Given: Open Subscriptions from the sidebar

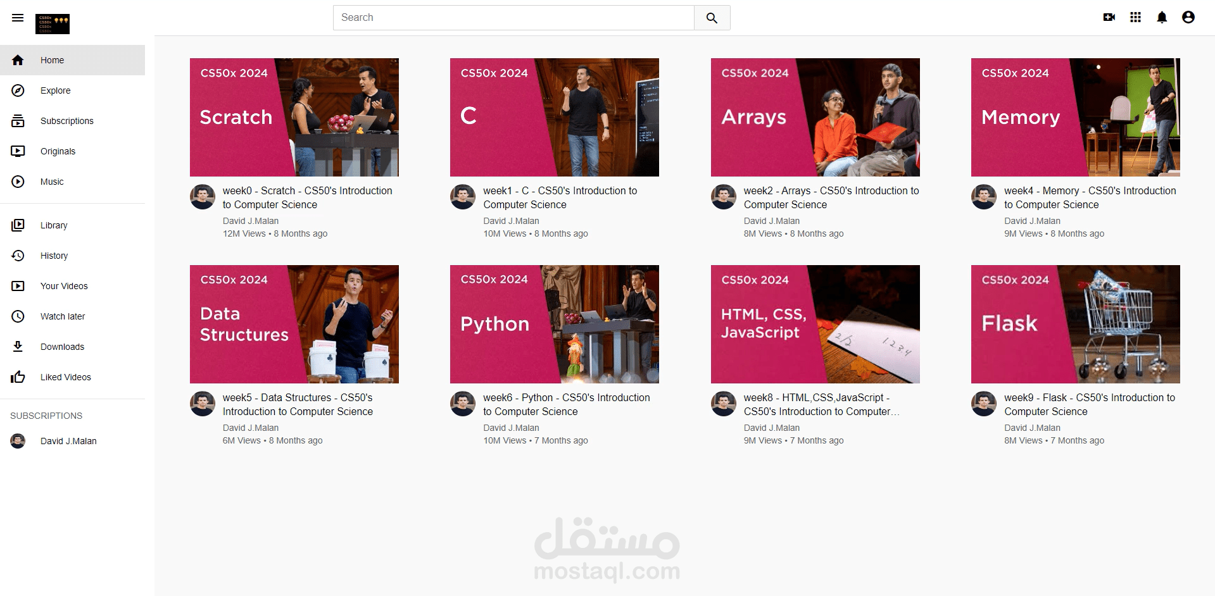Looking at the screenshot, I should click(x=72, y=121).
